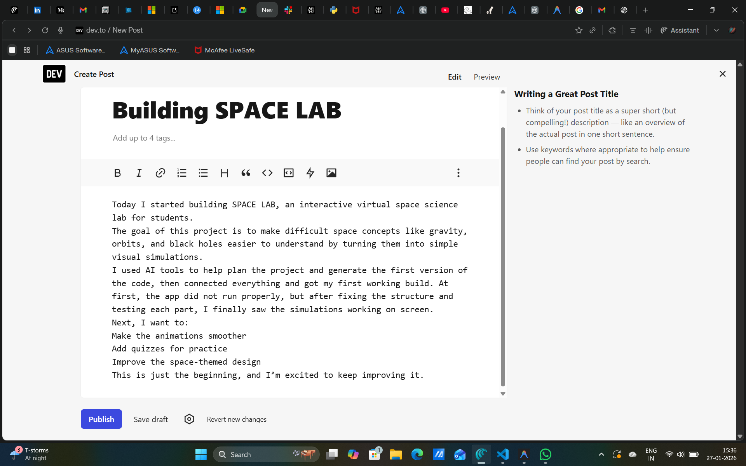
Task: Click Revert new changes link
Action: (236, 419)
